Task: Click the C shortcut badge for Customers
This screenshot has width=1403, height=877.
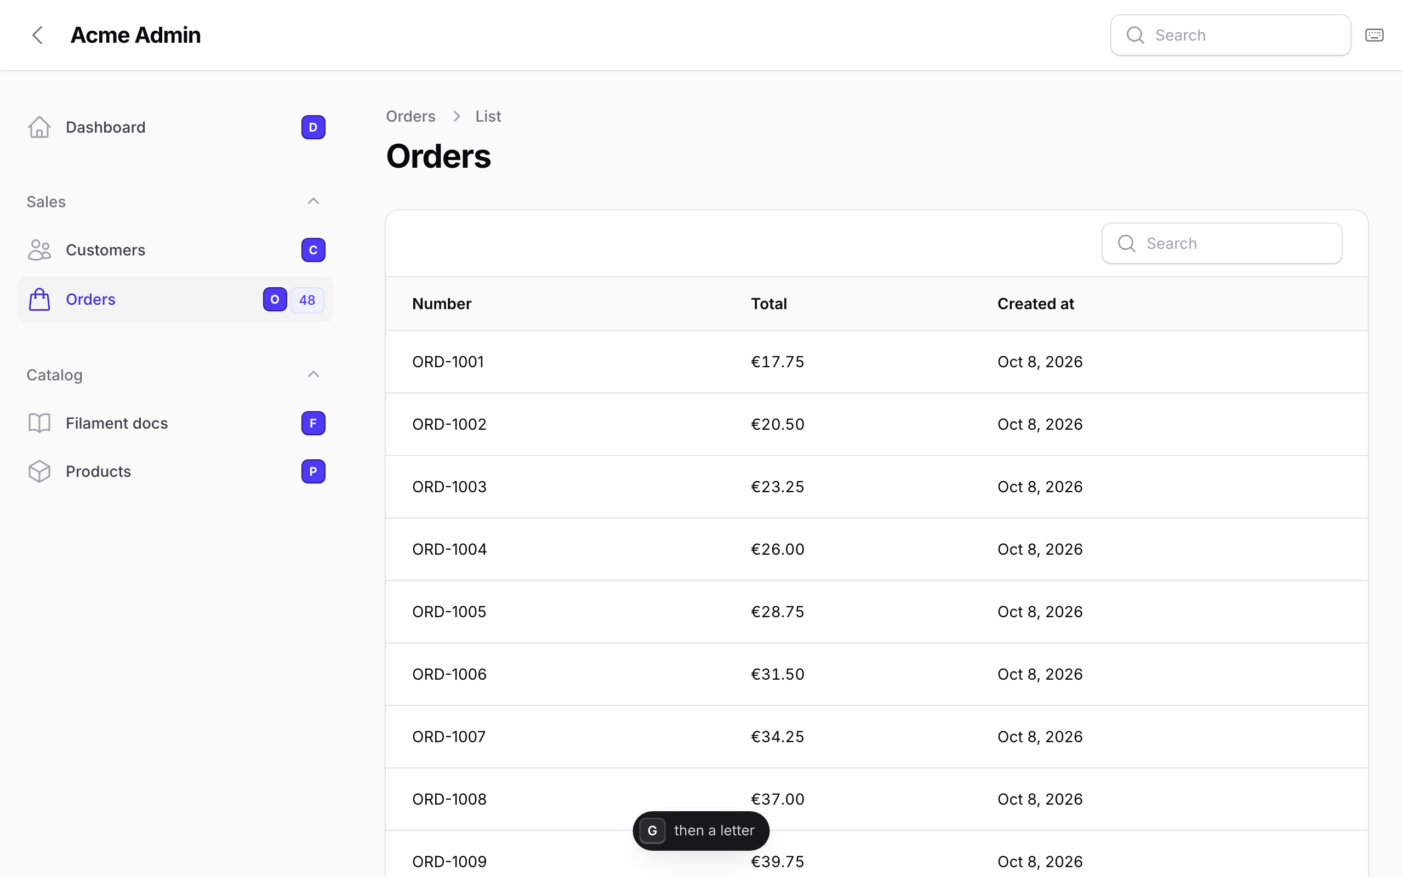Action: (313, 250)
